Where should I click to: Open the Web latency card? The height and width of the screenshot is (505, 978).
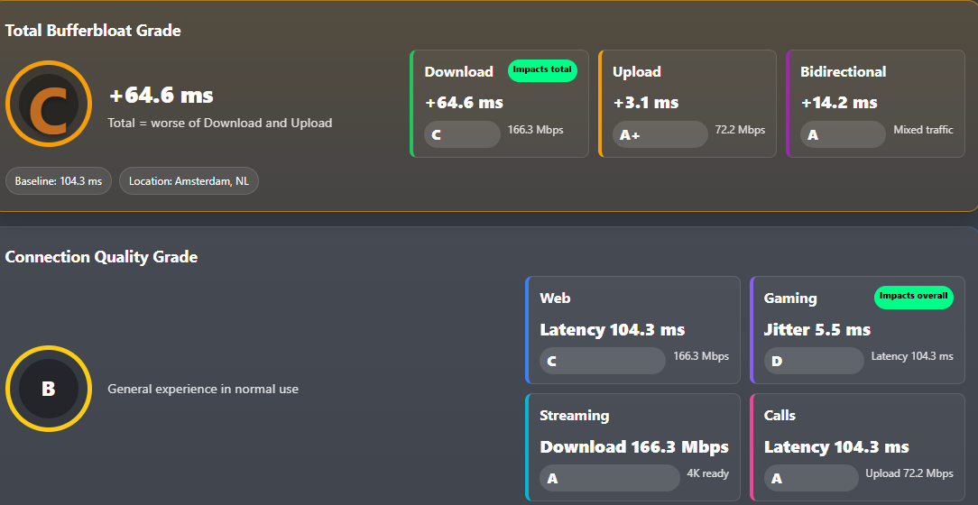[x=633, y=330]
